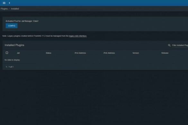
Task: Go to Plugins breadcrumb
Action: pos(4,9)
